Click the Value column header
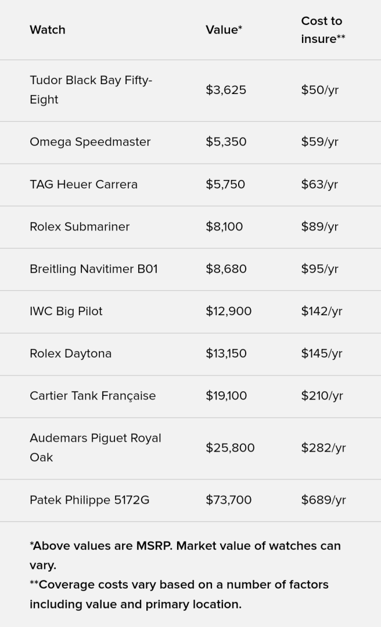 pos(224,30)
